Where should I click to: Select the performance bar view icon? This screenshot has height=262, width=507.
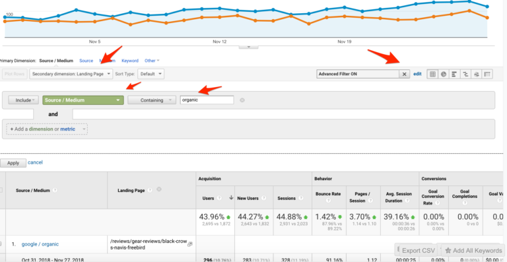454,74
